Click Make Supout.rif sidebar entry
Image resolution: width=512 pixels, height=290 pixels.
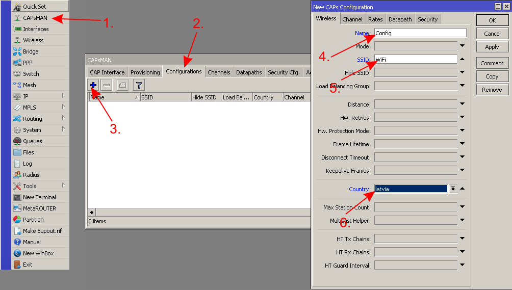[42, 231]
